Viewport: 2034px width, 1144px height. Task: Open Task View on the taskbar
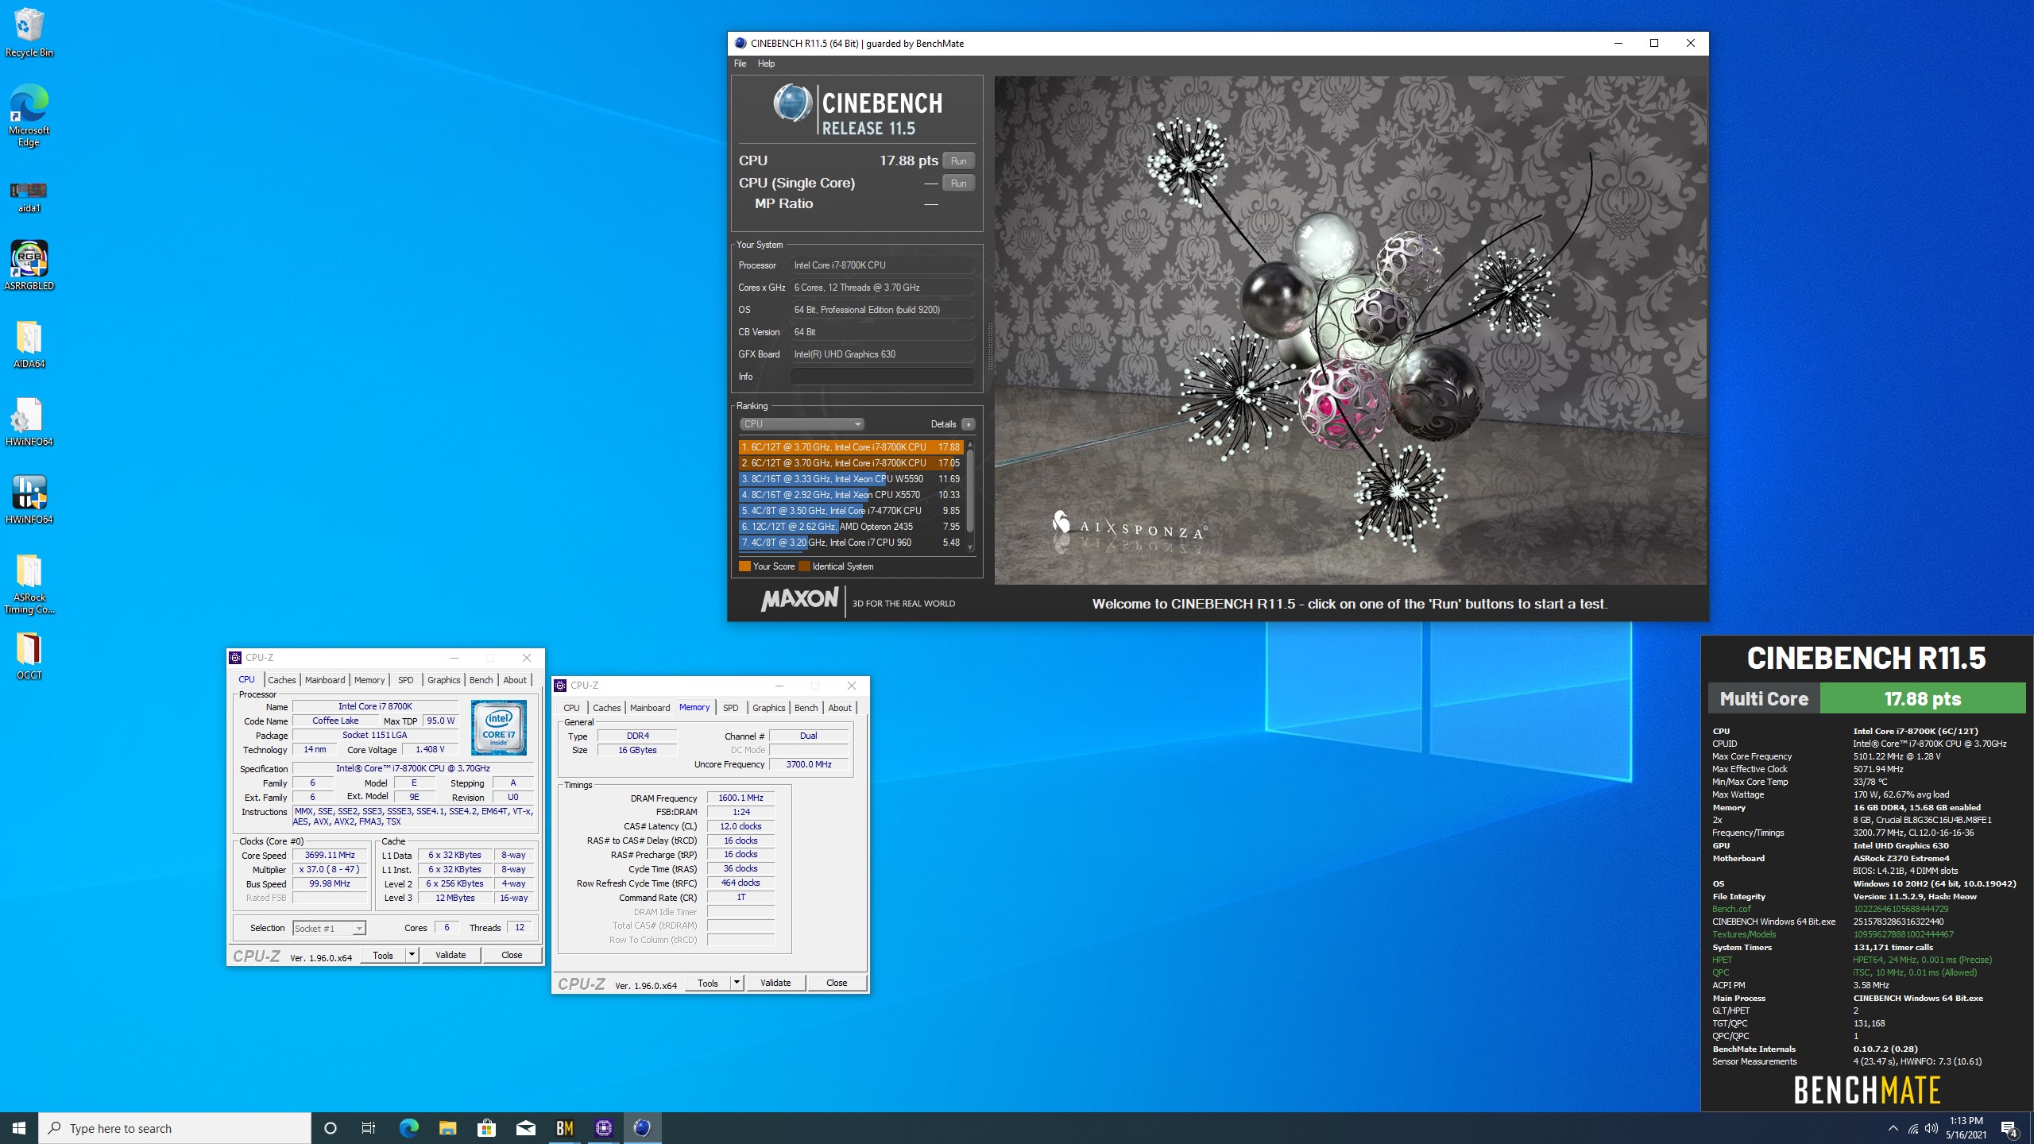point(369,1128)
